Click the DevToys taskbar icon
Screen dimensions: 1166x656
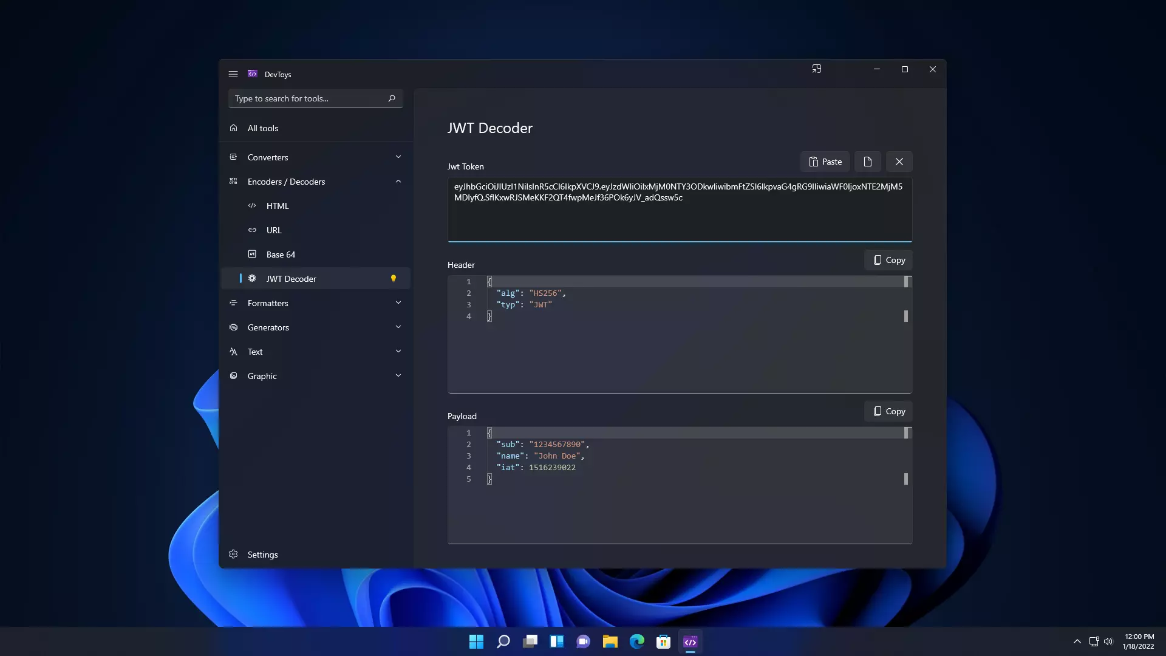pyautogui.click(x=690, y=641)
